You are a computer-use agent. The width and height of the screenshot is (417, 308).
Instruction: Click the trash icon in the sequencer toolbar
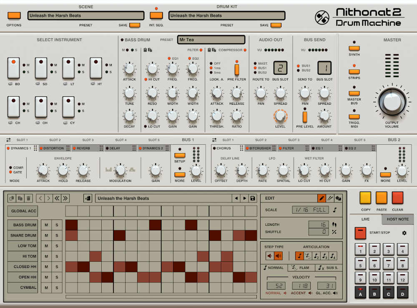click(x=28, y=198)
